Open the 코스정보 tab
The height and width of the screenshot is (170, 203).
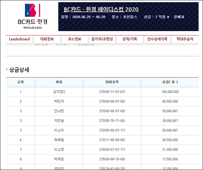(74, 39)
